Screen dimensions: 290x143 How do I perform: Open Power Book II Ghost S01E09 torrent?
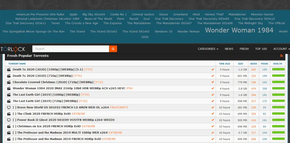pyautogui.click(x=64, y=120)
